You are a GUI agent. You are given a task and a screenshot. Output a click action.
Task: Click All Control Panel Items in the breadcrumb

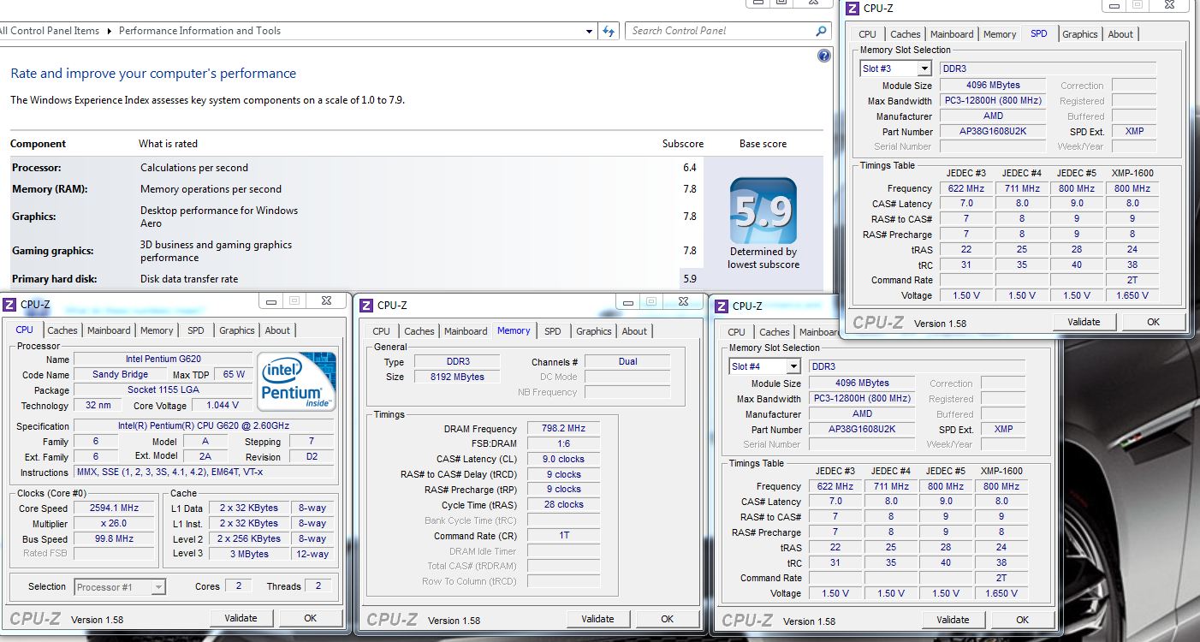point(50,31)
